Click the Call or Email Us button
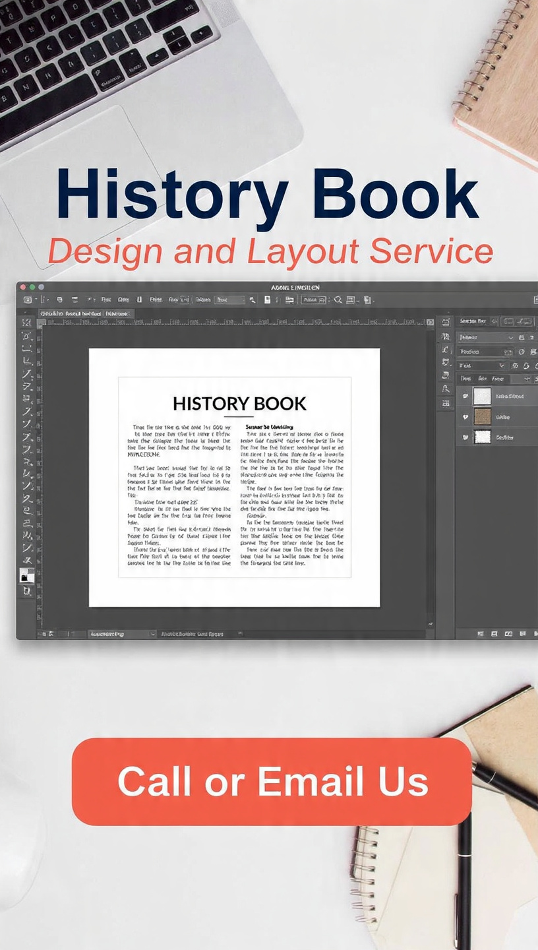The width and height of the screenshot is (538, 950). point(272,781)
